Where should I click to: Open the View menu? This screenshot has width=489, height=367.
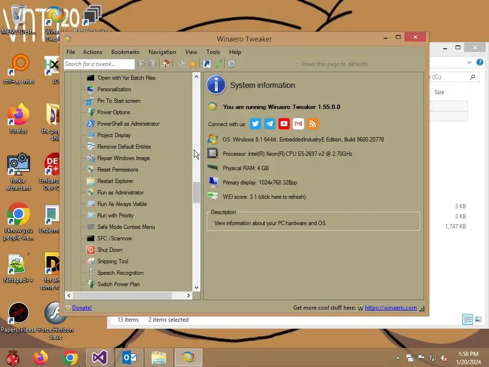point(191,52)
